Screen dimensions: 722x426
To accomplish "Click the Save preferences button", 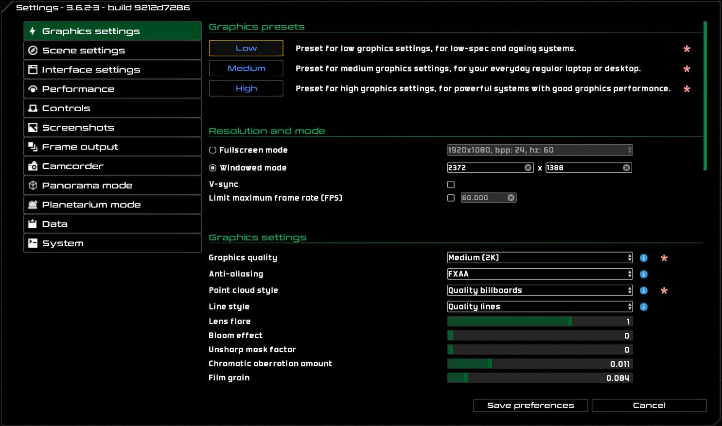I will [530, 406].
